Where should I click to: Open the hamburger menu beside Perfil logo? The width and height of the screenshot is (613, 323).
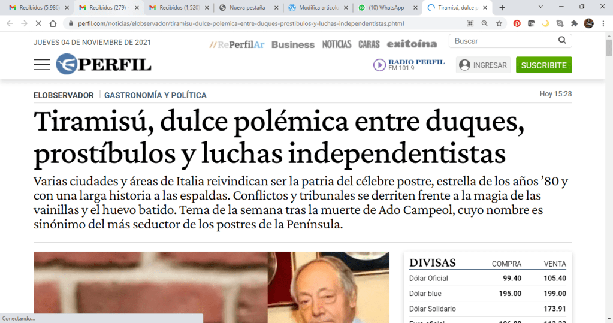tap(42, 65)
